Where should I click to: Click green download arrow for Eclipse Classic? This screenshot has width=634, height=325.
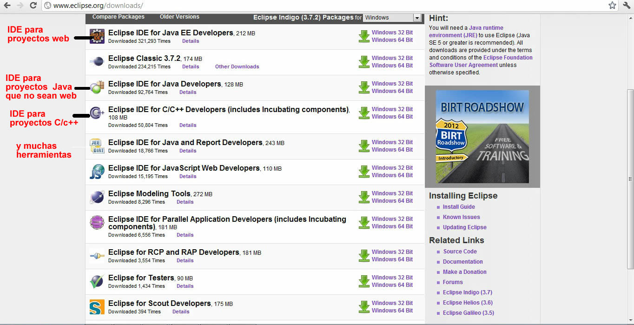pyautogui.click(x=364, y=62)
